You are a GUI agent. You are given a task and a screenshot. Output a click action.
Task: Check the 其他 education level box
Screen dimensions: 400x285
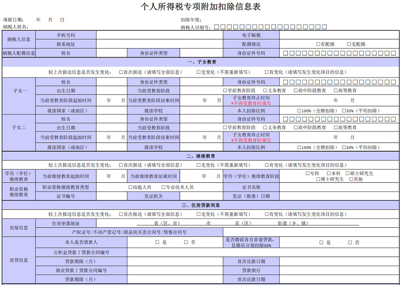click(x=351, y=179)
